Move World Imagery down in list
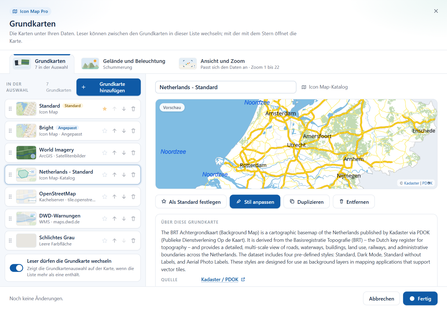The height and width of the screenshot is (310, 447). click(124, 153)
